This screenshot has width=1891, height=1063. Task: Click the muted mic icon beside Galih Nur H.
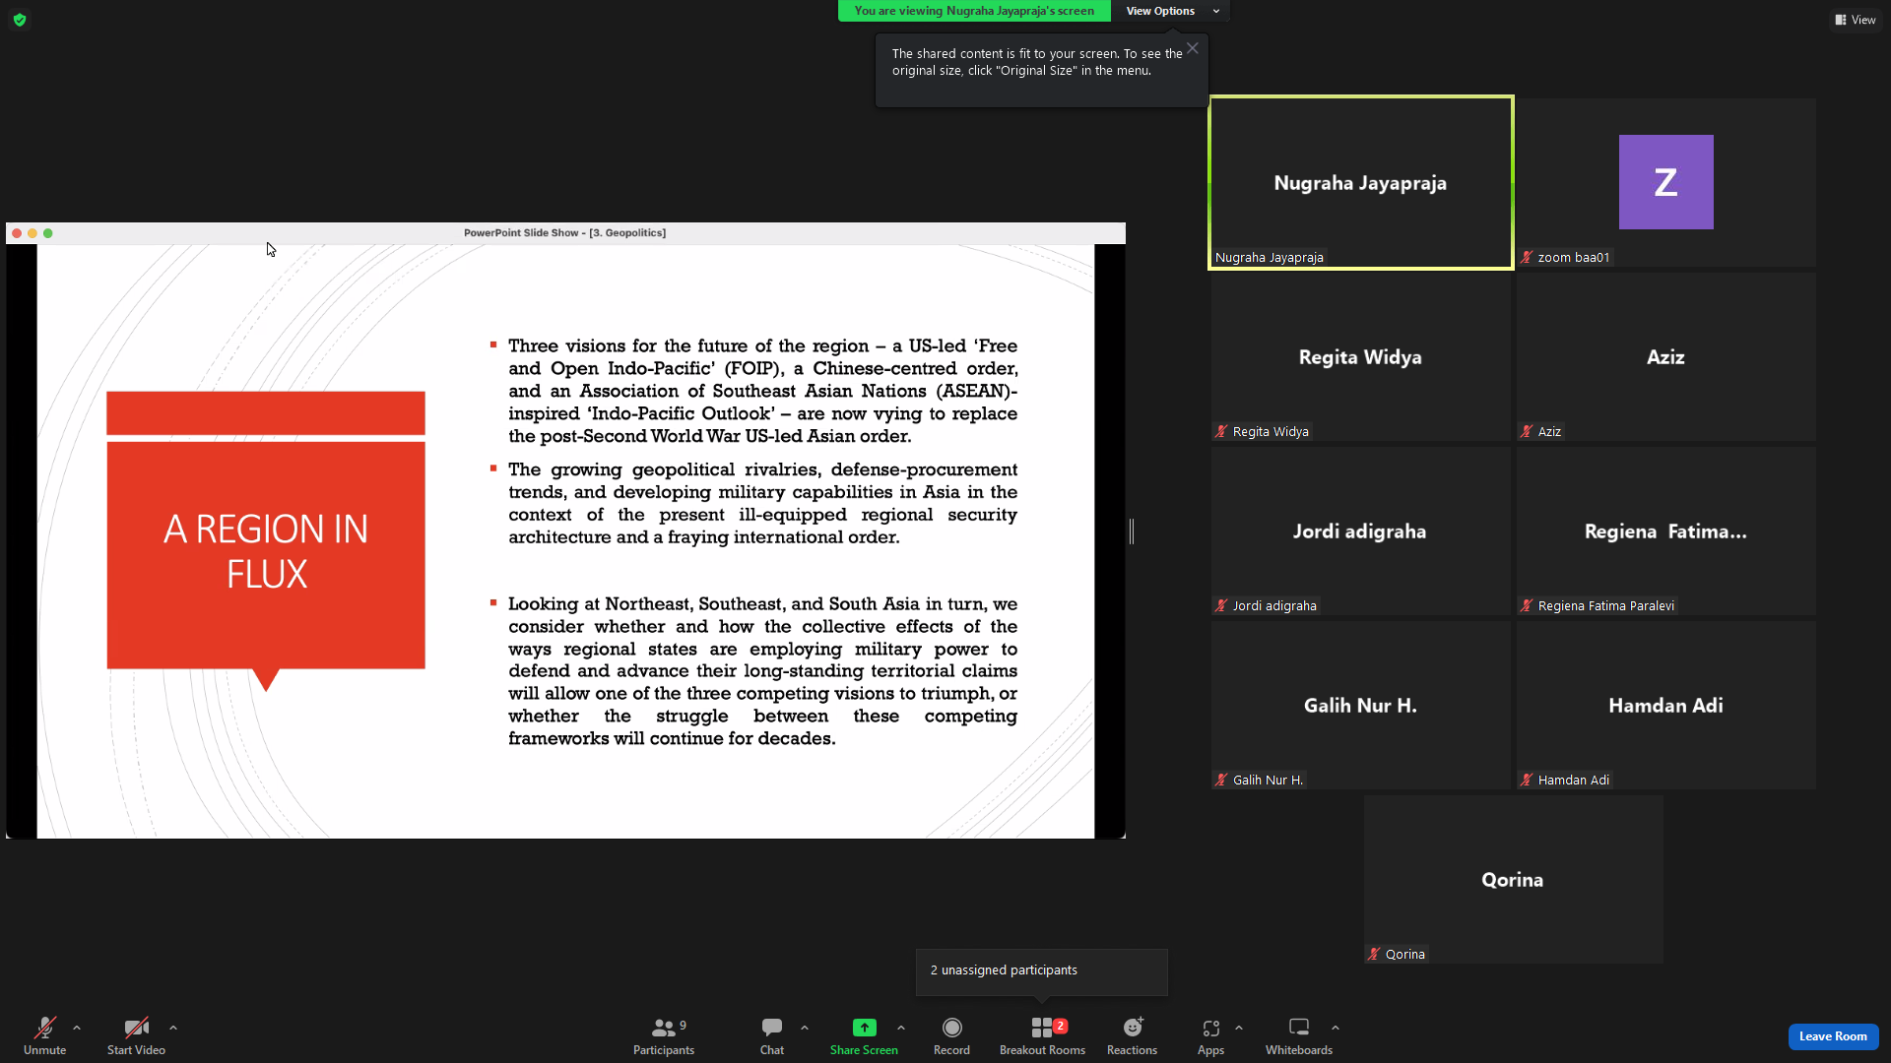(x=1221, y=780)
